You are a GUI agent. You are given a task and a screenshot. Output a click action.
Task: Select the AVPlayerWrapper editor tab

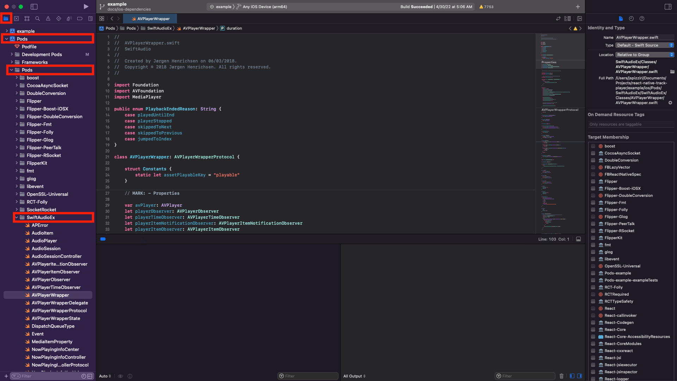(x=150, y=19)
